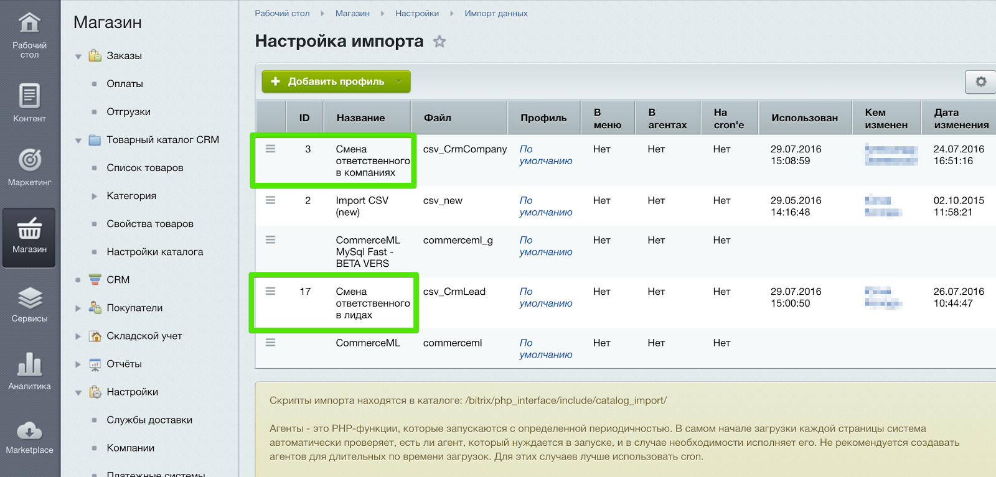The width and height of the screenshot is (996, 477).
Task: Expand the Складской учет tree section
Action: coord(78,336)
